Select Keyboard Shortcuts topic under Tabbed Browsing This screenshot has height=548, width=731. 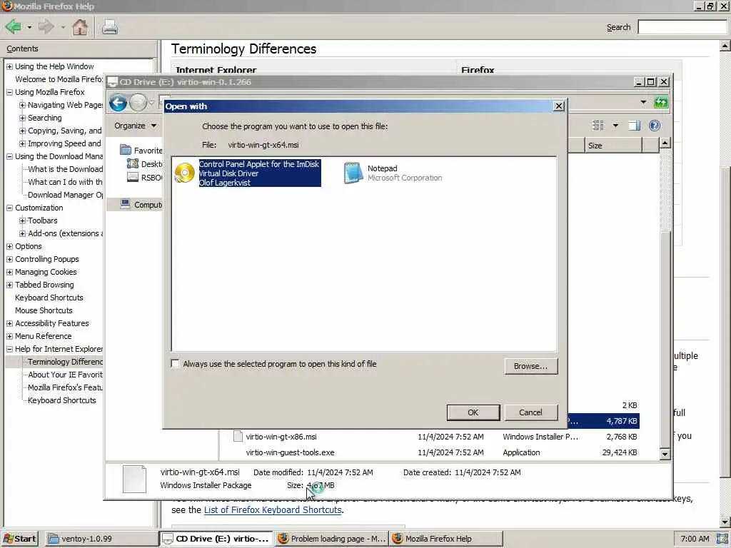pos(49,298)
